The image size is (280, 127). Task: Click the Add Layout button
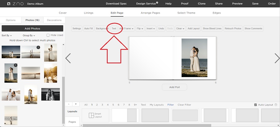tap(193, 29)
